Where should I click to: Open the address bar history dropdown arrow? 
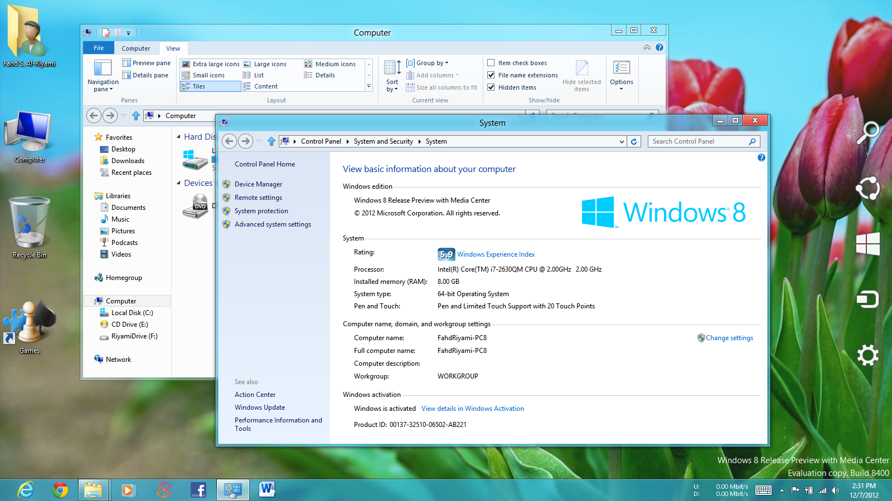pyautogui.click(x=622, y=141)
